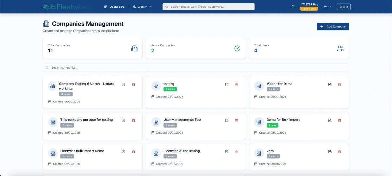Expand the user account dropdown
Image resolution: width=392 pixels, height=176 pixels.
point(327,7)
